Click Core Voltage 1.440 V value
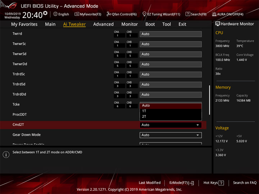The width and height of the screenshot is (259, 194). (x=241, y=60)
